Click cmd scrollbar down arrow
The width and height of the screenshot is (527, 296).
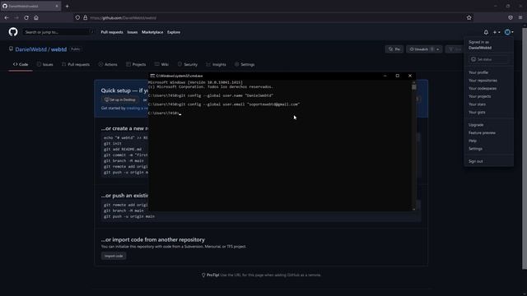(414, 209)
